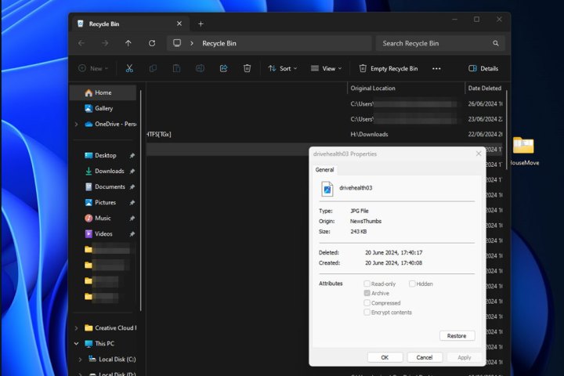This screenshot has width=564, height=376.
Task: Refresh the Recycle Bin view
Action: 152,43
